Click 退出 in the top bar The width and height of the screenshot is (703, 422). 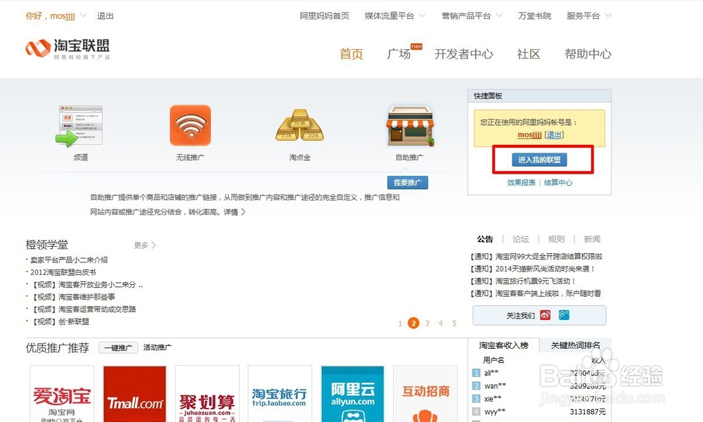(105, 15)
